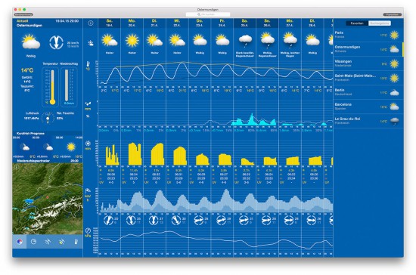Select the weather conditions row icon
The width and height of the screenshot is (416, 275).
click(x=90, y=43)
